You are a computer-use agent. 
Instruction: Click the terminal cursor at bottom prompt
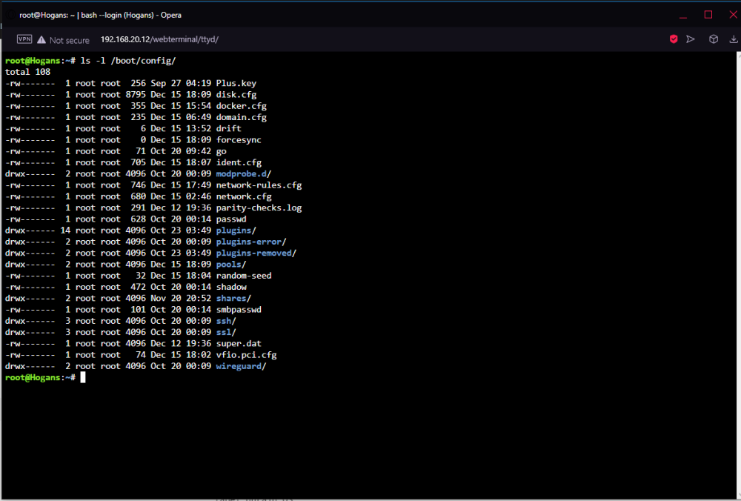(x=83, y=377)
